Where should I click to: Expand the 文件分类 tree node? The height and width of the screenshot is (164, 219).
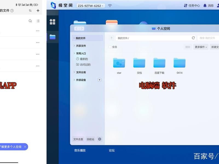(74, 72)
